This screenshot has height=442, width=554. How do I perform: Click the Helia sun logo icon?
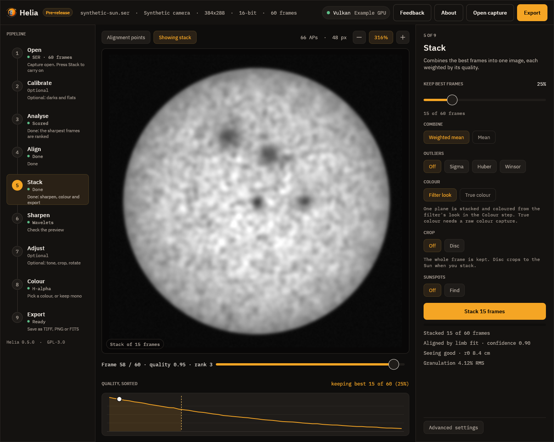tap(12, 13)
